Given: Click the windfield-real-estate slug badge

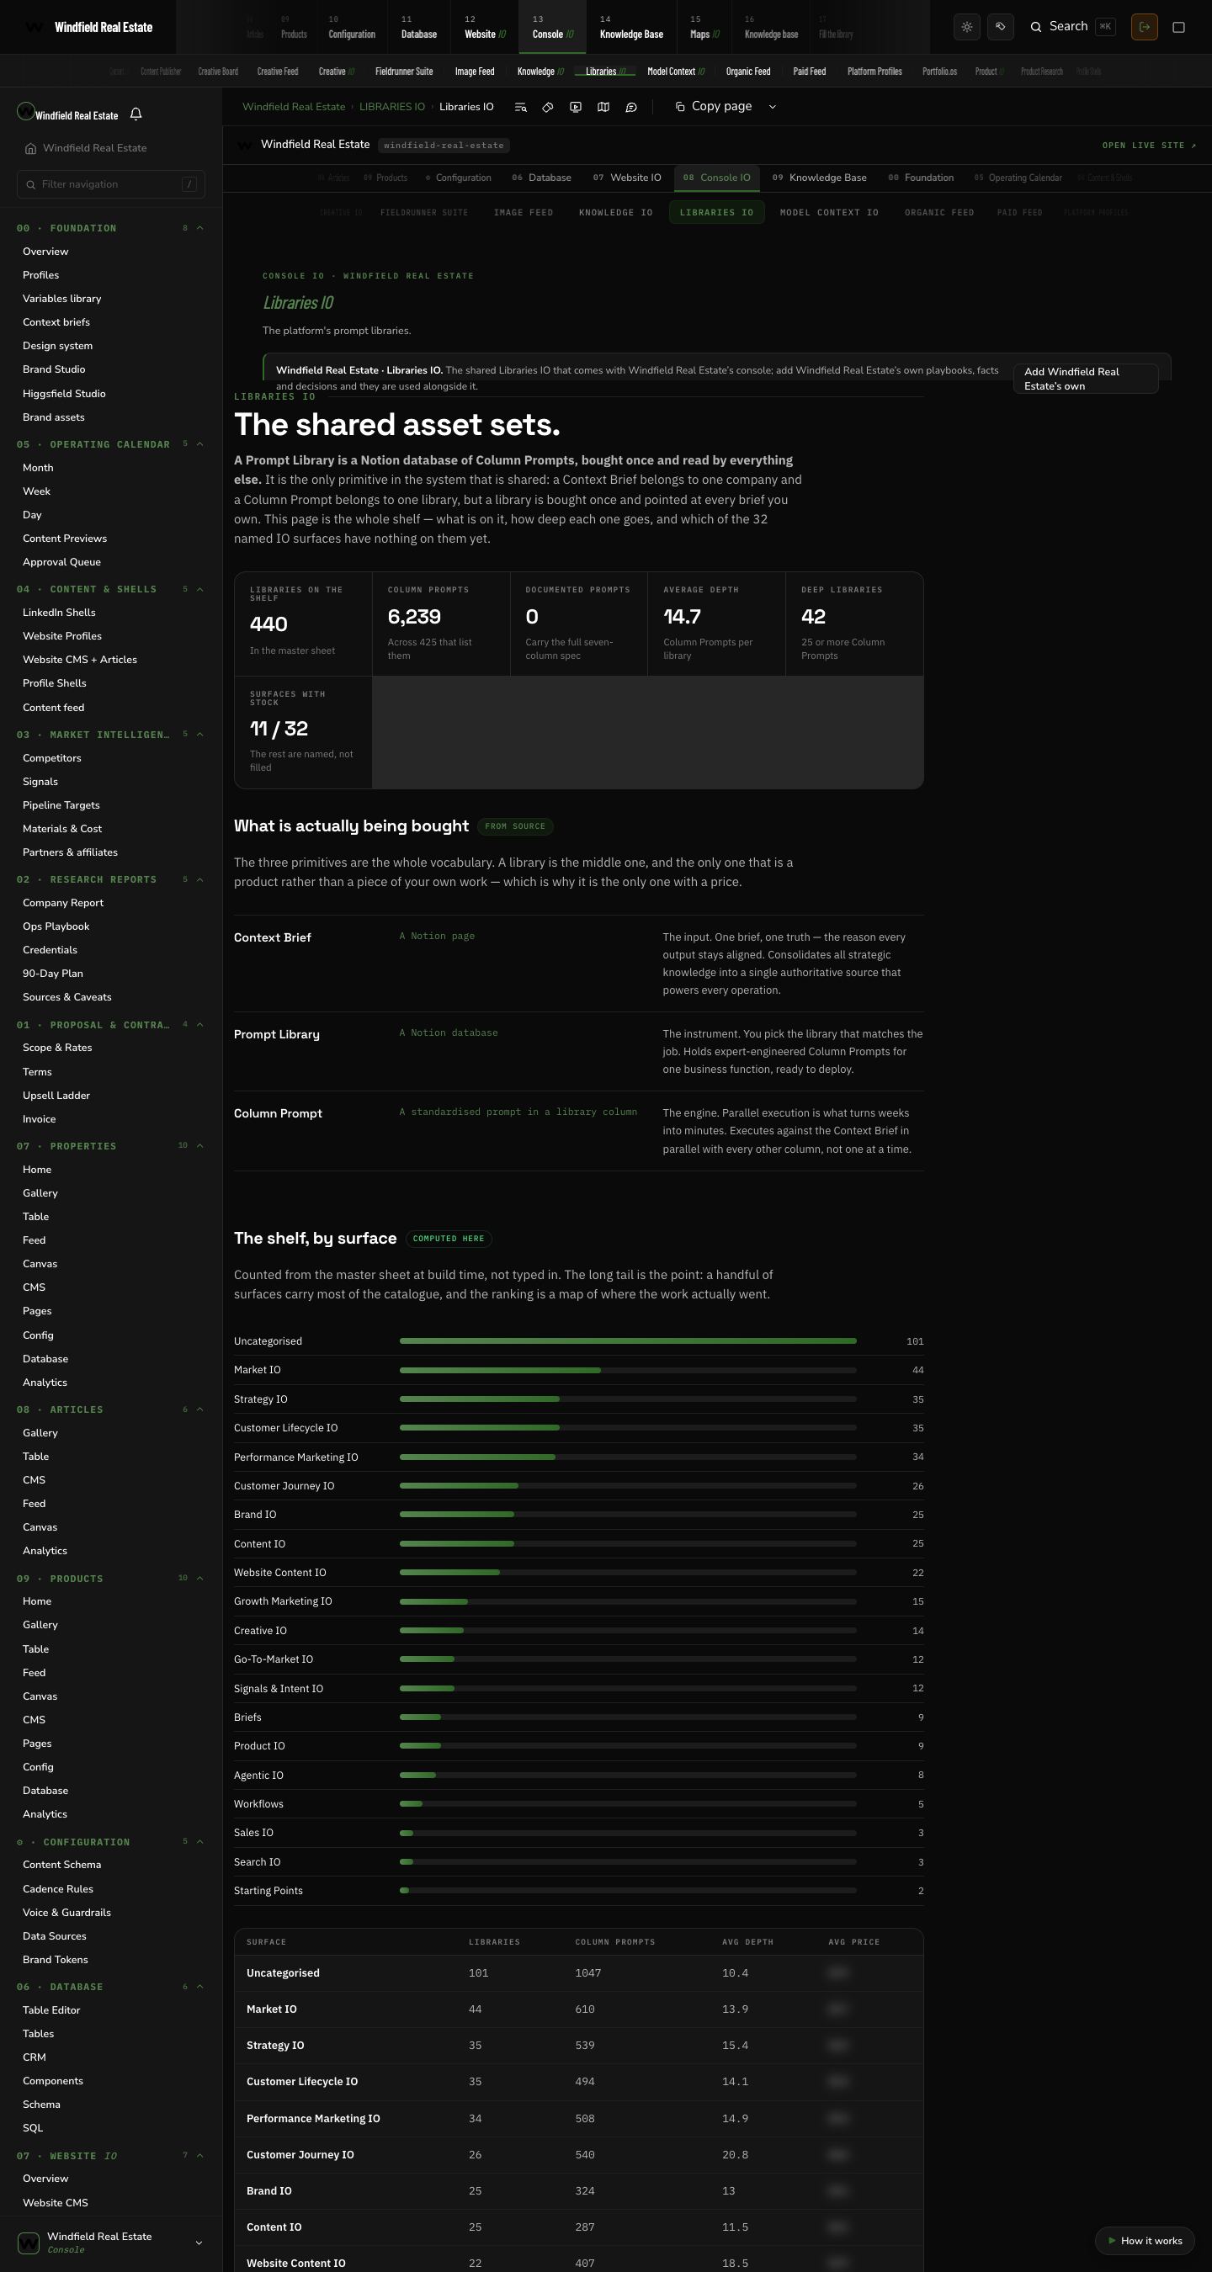Looking at the screenshot, I should pos(444,146).
